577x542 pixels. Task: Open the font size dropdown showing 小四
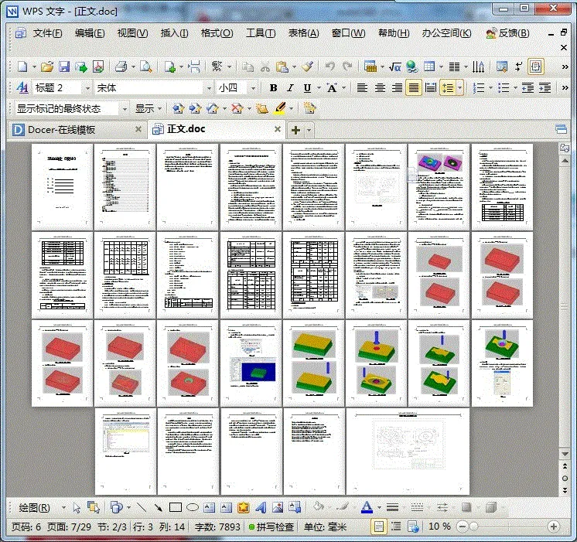[253, 88]
